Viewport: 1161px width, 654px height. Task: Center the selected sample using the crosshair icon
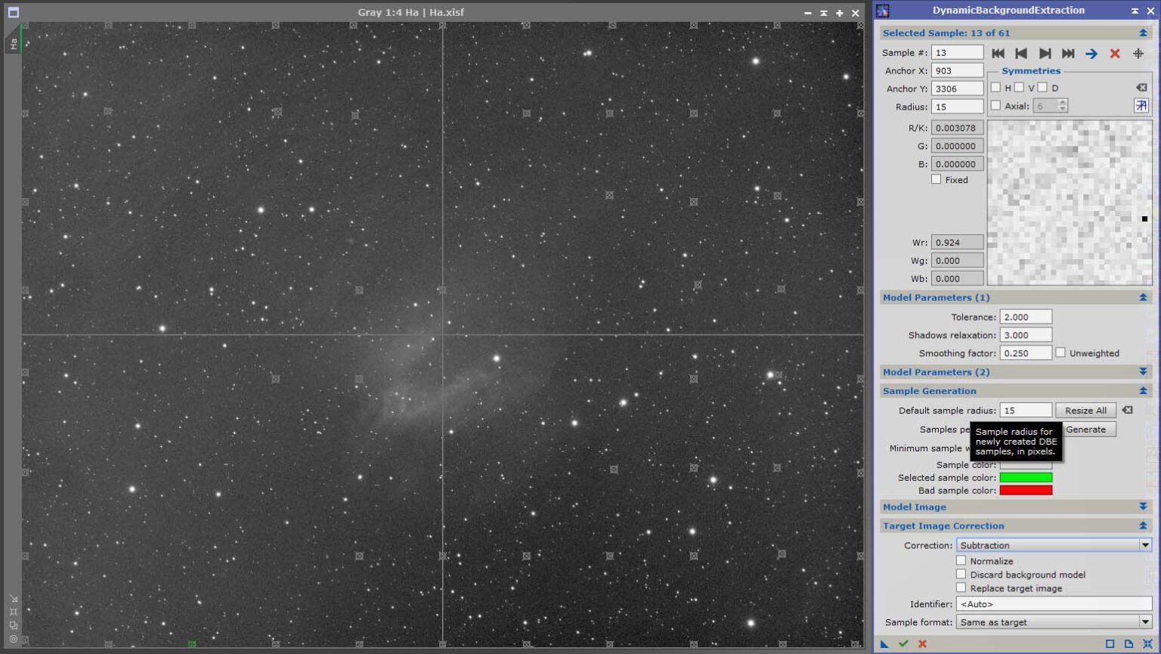click(1138, 53)
